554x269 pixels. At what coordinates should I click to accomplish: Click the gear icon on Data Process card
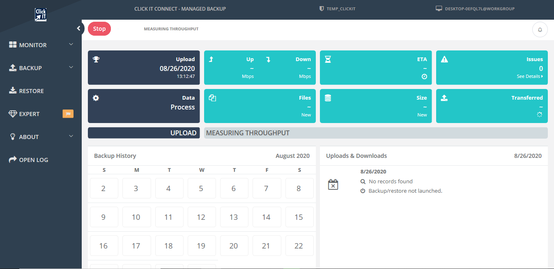(x=96, y=98)
